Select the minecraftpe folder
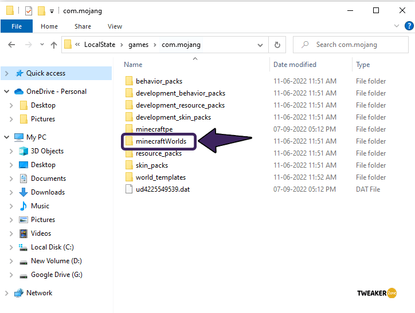 point(154,129)
